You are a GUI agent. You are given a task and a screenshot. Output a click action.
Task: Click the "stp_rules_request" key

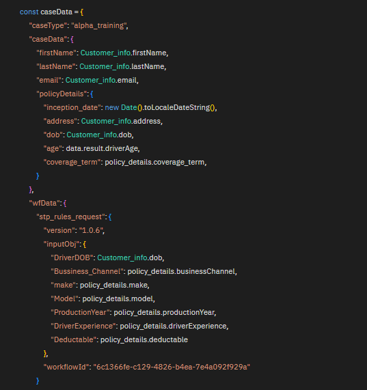pyautogui.click(x=70, y=217)
